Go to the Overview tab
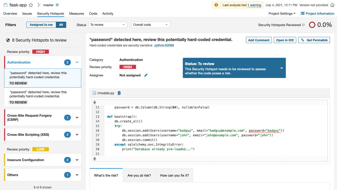Image resolution: width=337 pixels, height=190 pixels. (10, 13)
